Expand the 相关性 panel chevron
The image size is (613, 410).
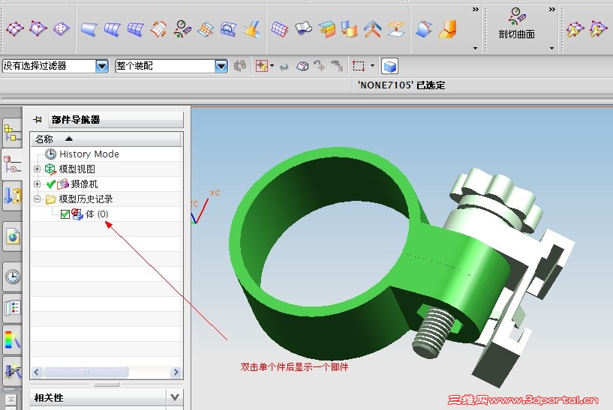[x=175, y=397]
